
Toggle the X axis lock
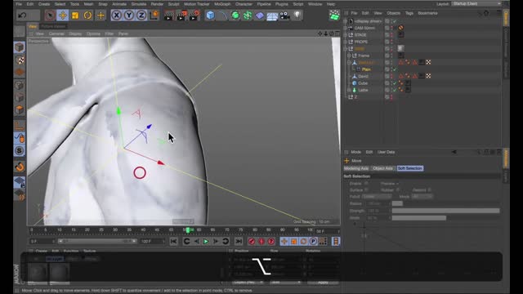[116, 16]
